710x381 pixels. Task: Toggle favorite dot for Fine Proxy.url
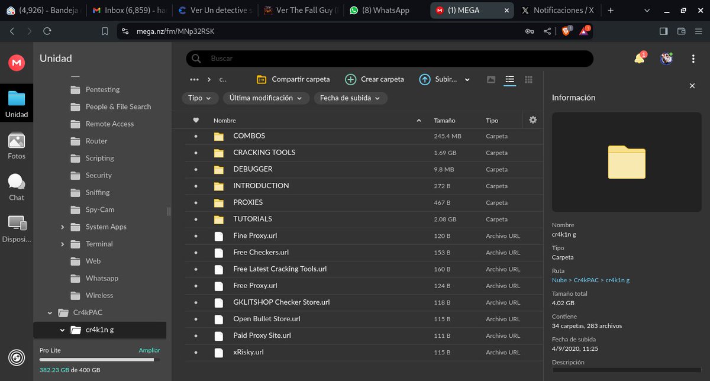click(x=196, y=235)
